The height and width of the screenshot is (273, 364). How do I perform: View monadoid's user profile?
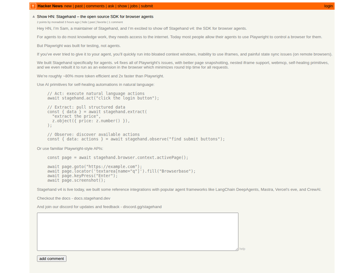pyautogui.click(x=57, y=22)
